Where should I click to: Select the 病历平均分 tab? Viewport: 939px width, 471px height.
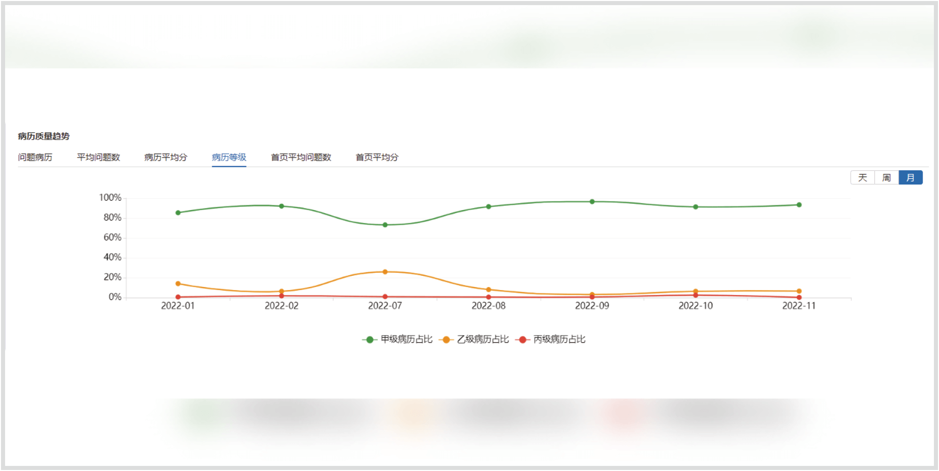pos(165,157)
